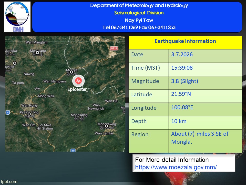The image size is (246, 185).
Task: Click the DMH logo image
Action: click(17, 17)
